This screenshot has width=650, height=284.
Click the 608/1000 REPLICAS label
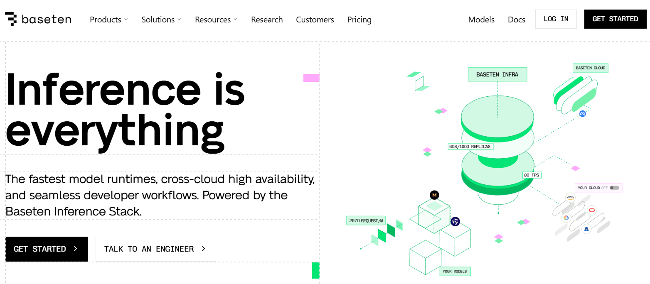(470, 147)
